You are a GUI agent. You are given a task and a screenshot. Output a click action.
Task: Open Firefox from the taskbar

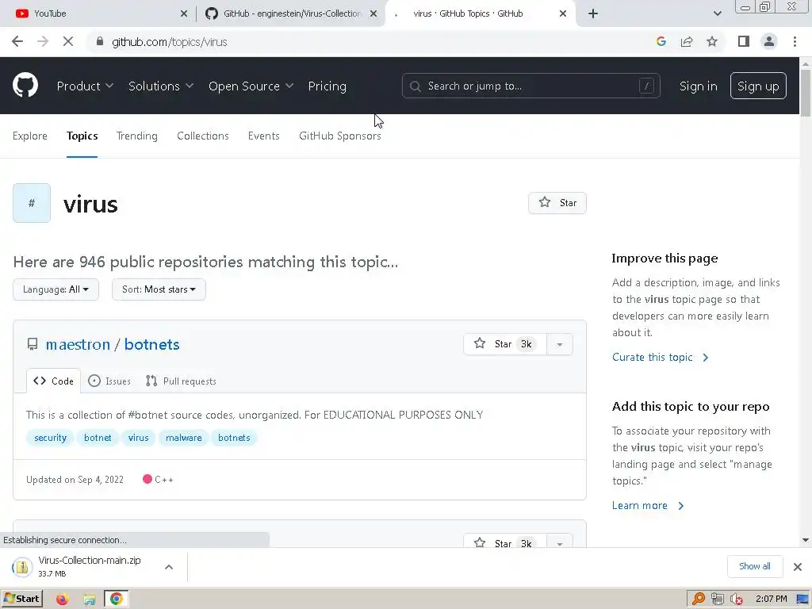click(62, 599)
